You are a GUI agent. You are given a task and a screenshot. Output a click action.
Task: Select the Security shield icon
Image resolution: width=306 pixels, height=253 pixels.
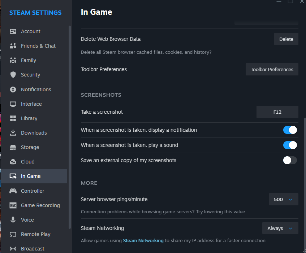[13, 75]
